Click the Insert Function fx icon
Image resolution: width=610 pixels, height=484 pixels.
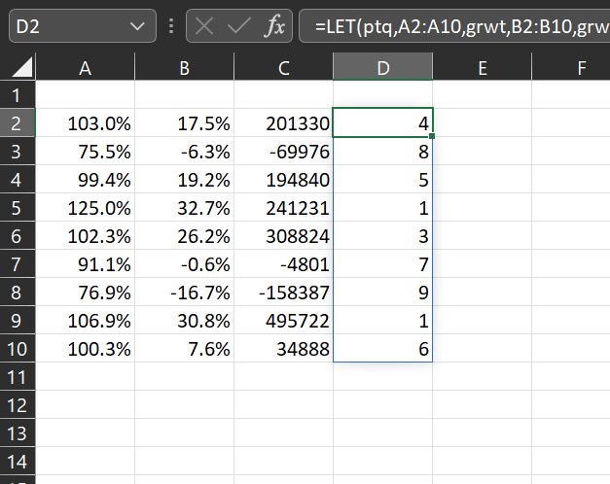(x=274, y=26)
